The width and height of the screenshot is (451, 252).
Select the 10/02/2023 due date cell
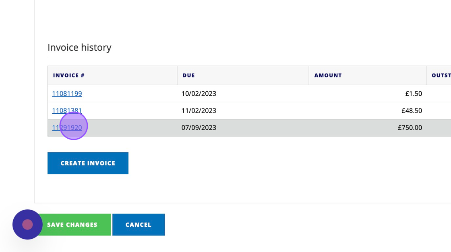tap(199, 94)
